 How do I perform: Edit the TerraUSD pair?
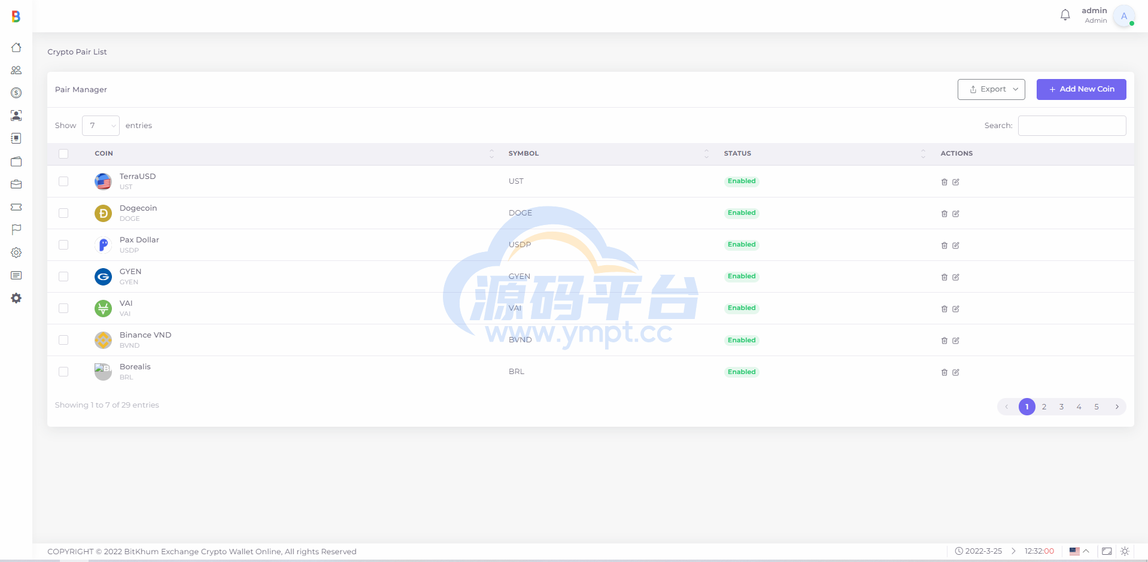pos(956,182)
